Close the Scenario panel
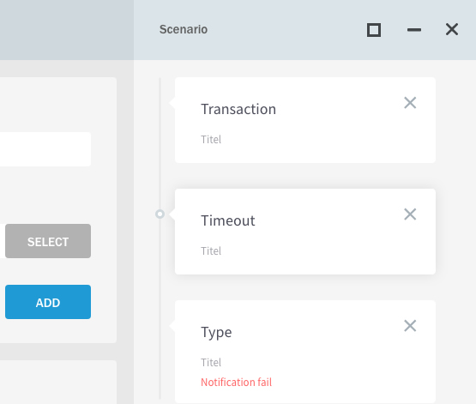This screenshot has height=404, width=476. [x=452, y=29]
